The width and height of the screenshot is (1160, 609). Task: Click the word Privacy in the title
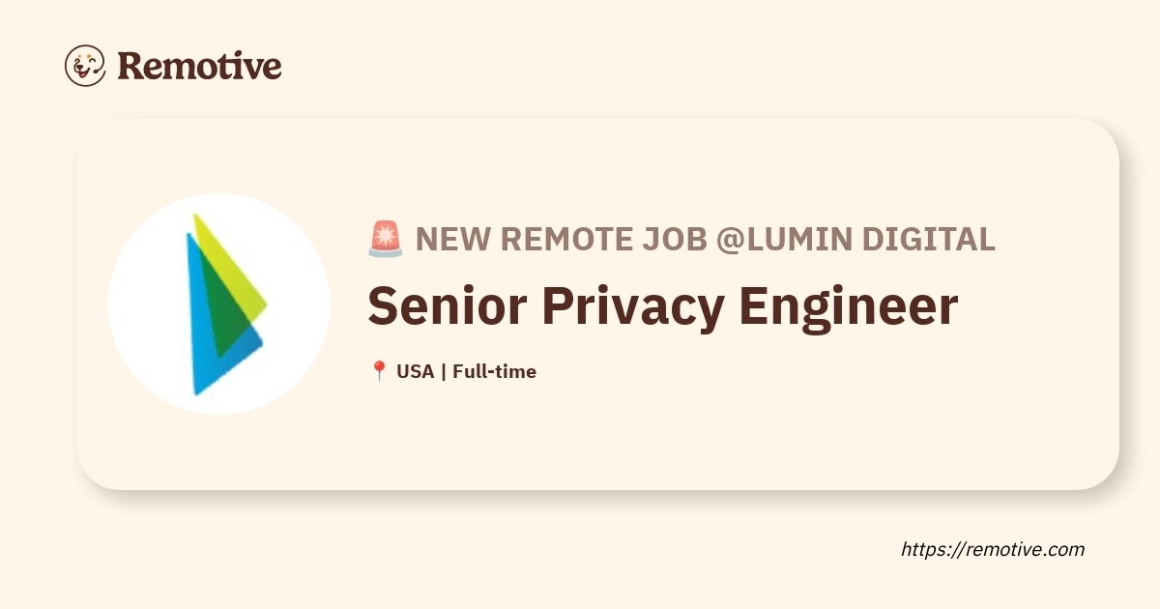pos(634,307)
